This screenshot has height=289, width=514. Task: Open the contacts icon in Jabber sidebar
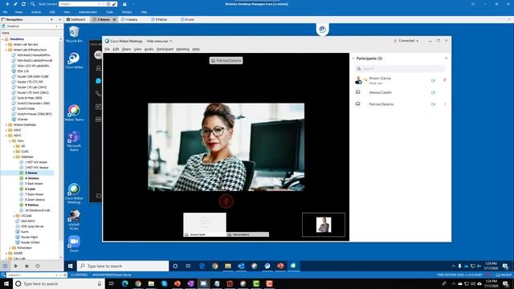(x=98, y=68)
